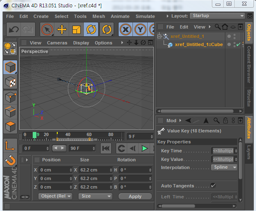Click the Redo icon in toolbar

[28, 29]
